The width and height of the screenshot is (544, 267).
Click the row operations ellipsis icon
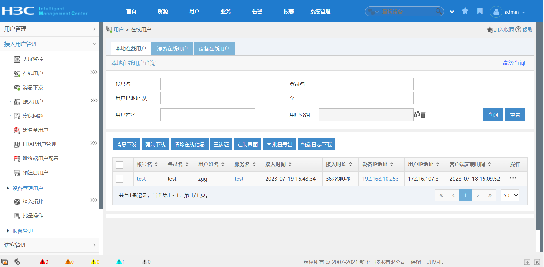pyautogui.click(x=513, y=178)
